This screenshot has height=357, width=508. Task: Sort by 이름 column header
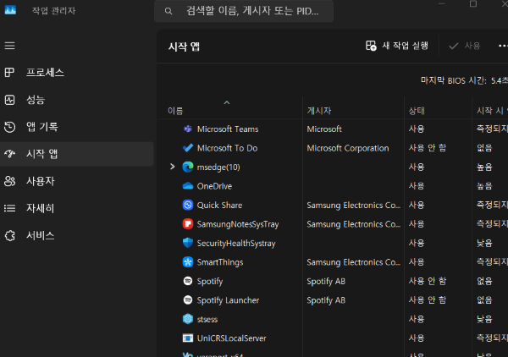pyautogui.click(x=175, y=111)
